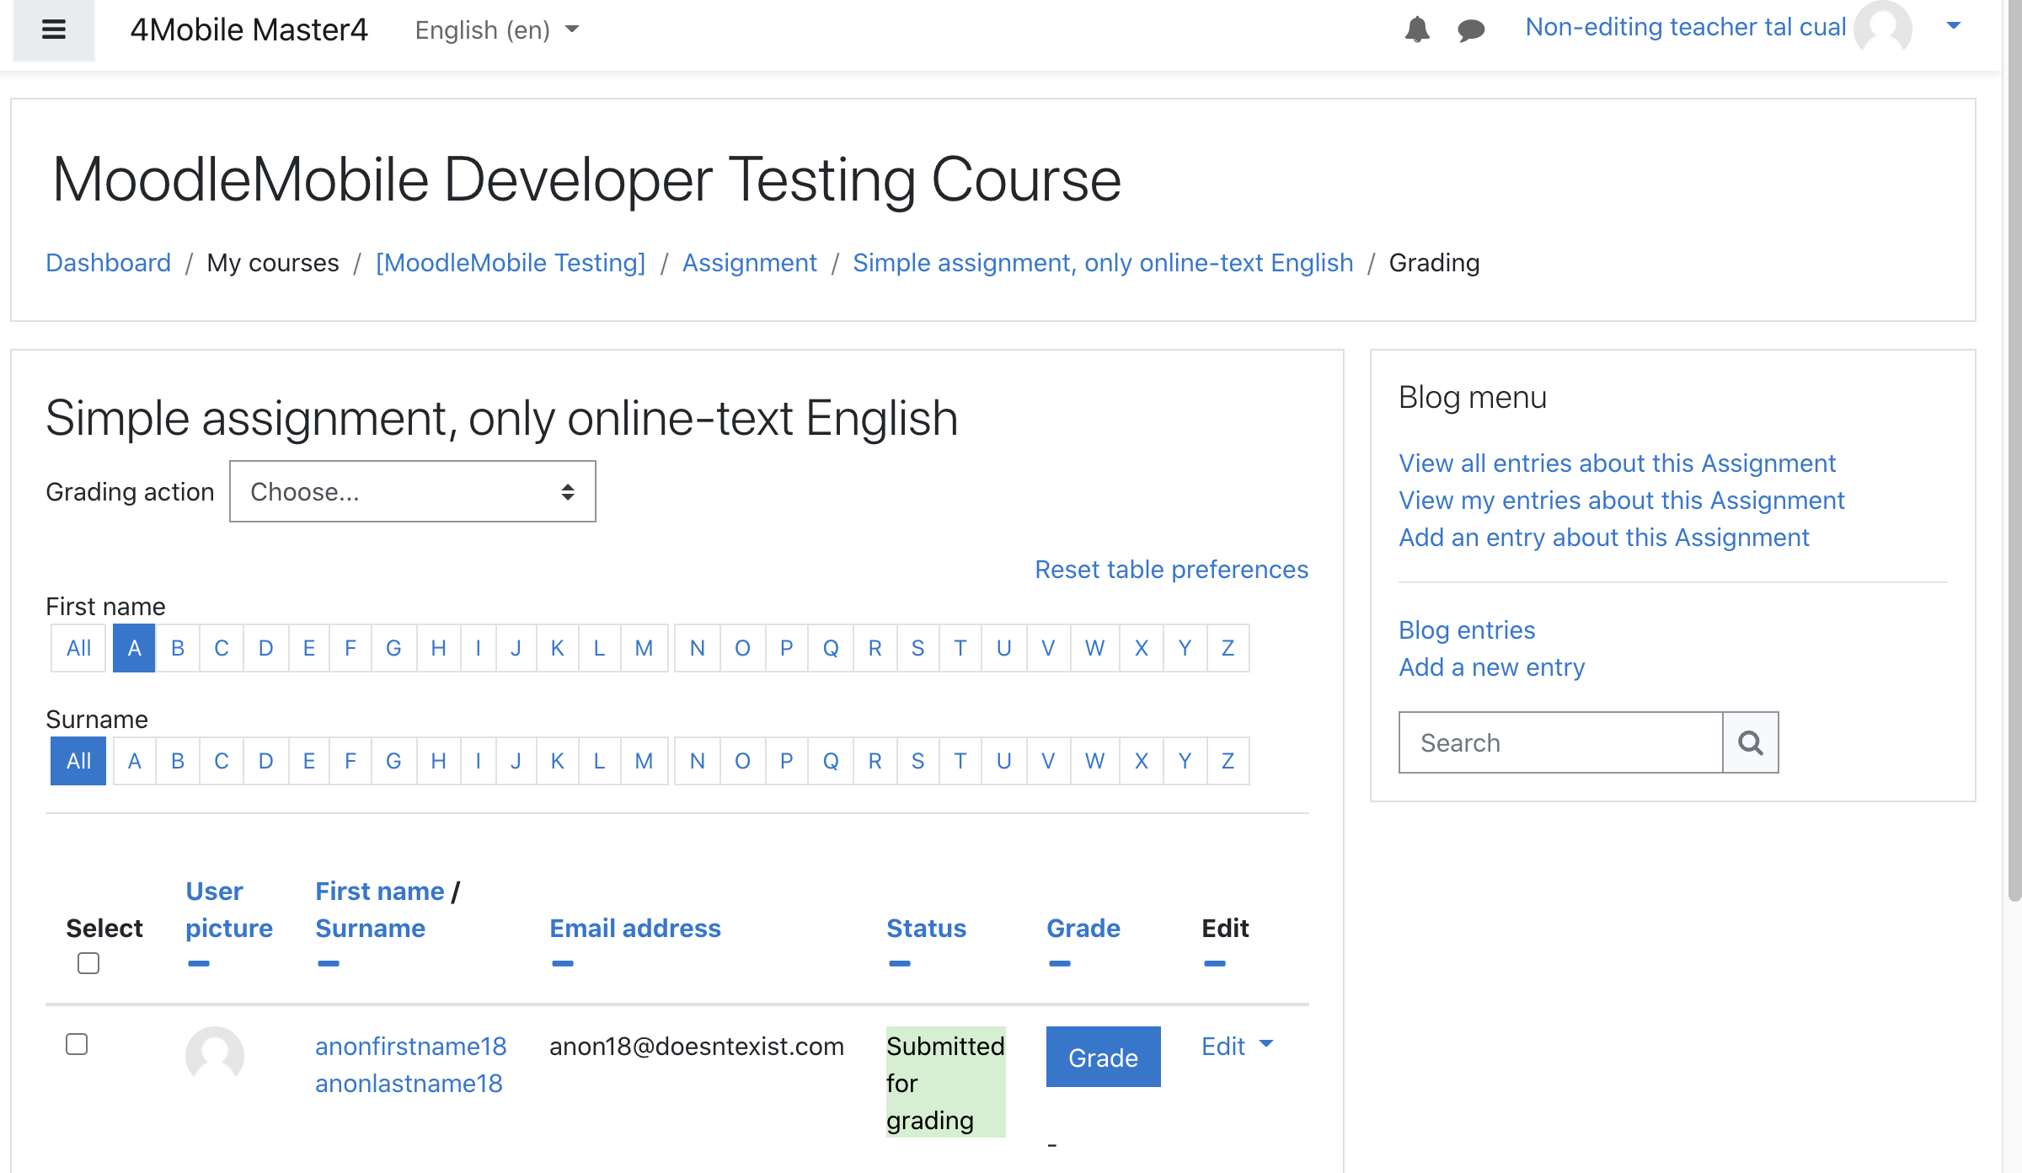Viewport: 2022px width, 1173px height.
Task: Sort by User picture column
Action: (x=229, y=910)
